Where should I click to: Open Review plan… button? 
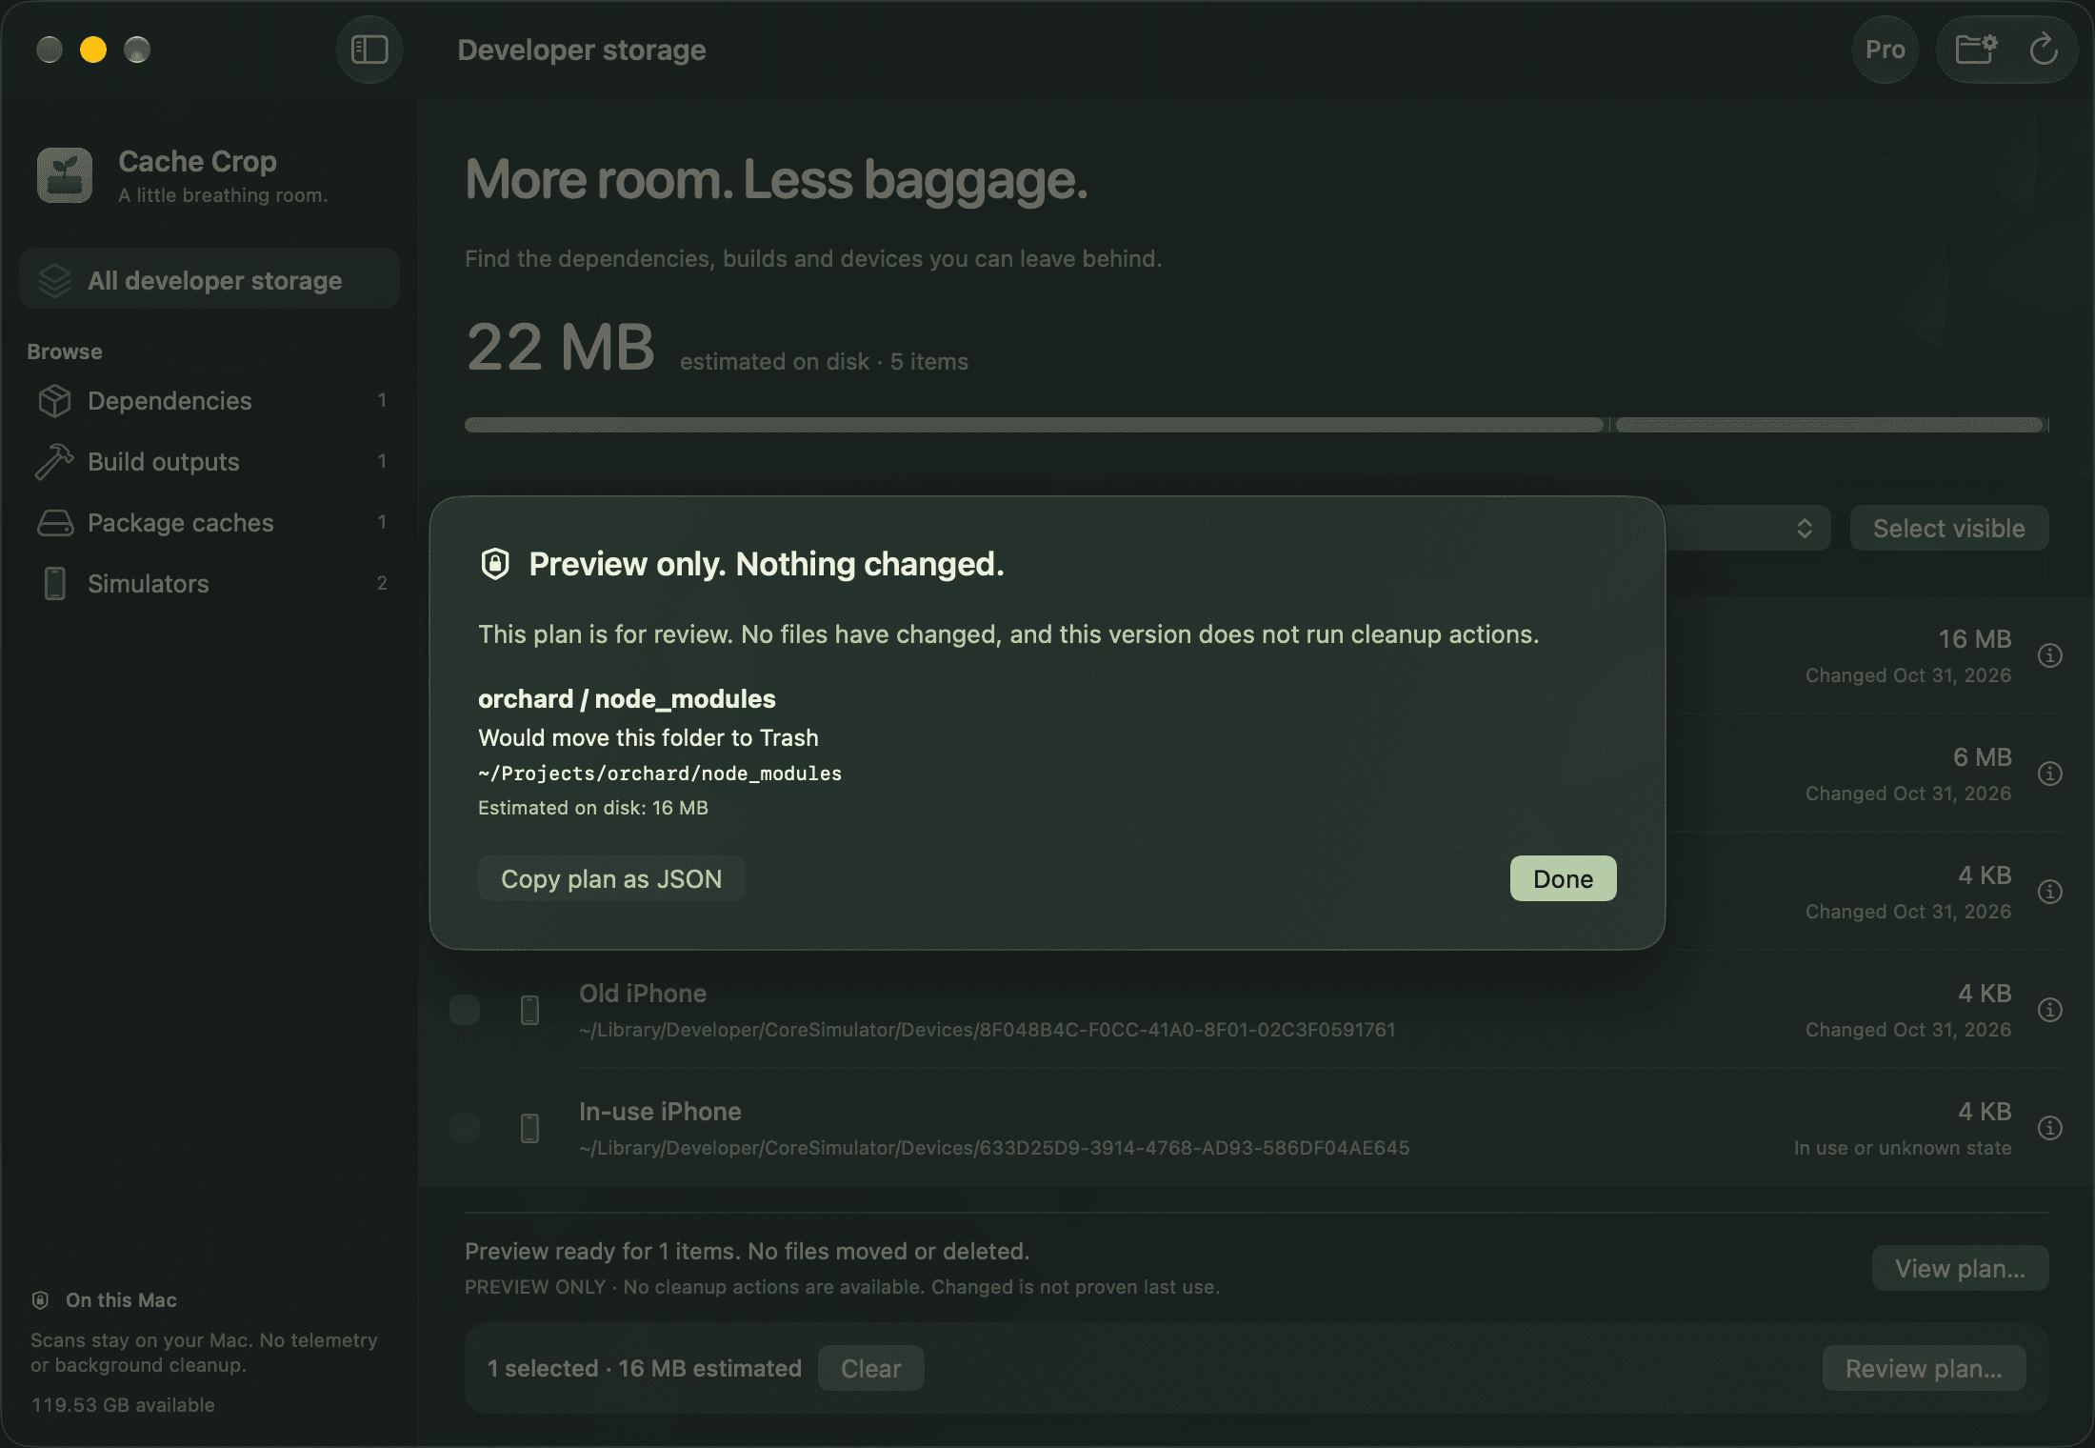coord(1924,1368)
